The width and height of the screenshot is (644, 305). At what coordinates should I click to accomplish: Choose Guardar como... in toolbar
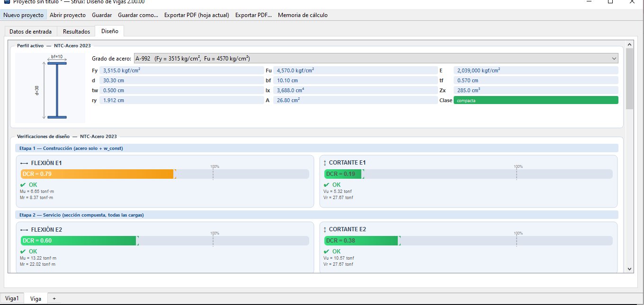138,15
